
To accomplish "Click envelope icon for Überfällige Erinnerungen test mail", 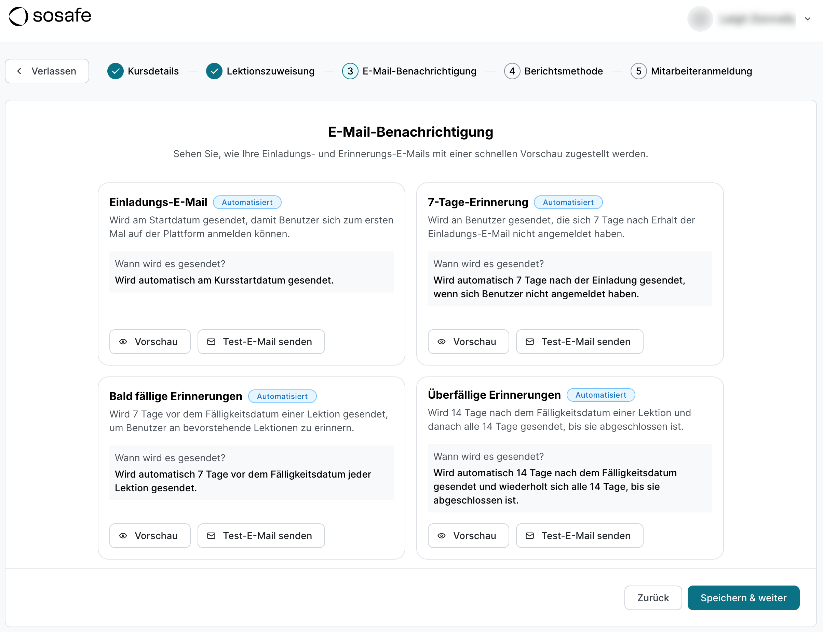I will [529, 536].
